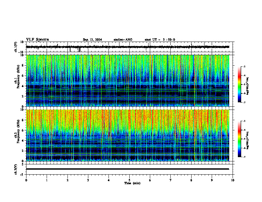Click the "6" kHz tick on ch.2 spectrogram
Image resolution: width=262 pixels, height=202 pixels.
click(23, 130)
